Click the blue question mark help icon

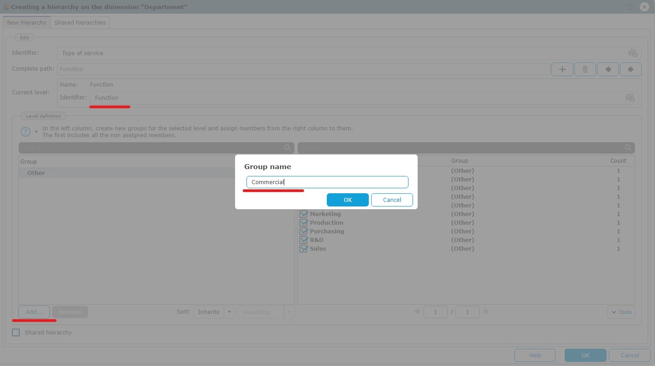26,132
